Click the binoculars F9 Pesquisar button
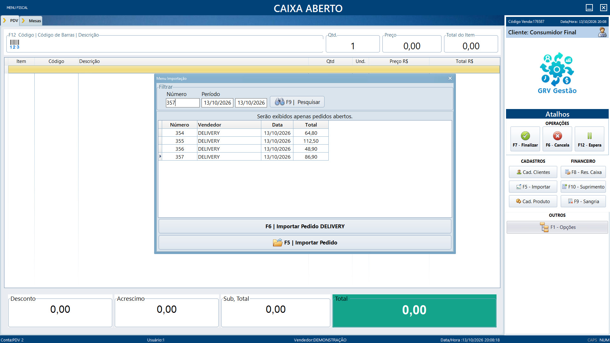 click(x=297, y=102)
